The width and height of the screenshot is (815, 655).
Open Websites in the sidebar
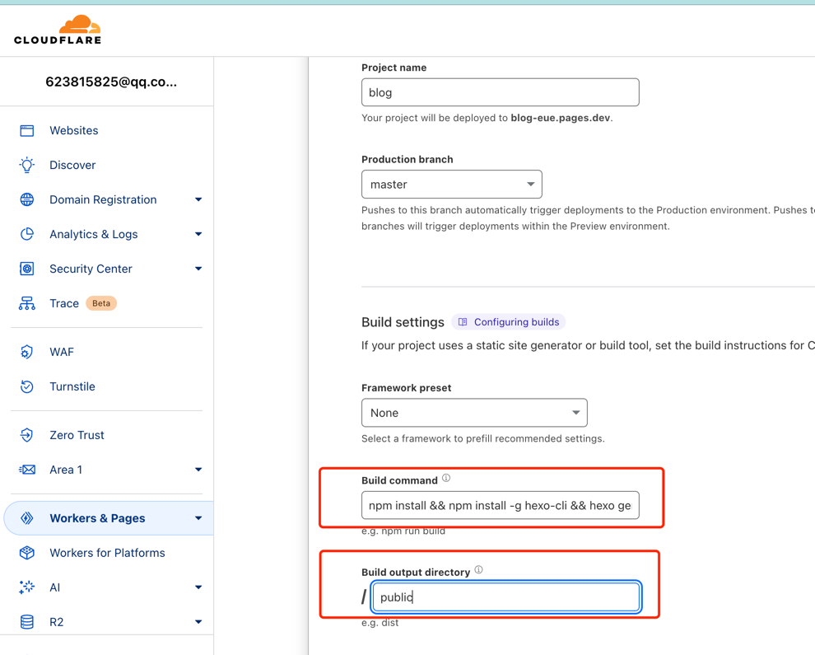click(x=74, y=130)
